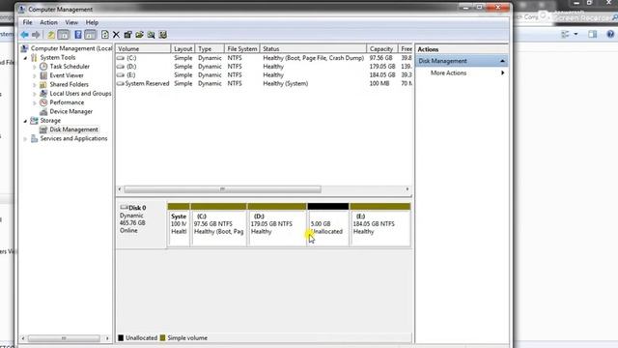618x348 pixels.
Task: Toggle the Show/Hide Console Tree button
Action: [x=63, y=35]
